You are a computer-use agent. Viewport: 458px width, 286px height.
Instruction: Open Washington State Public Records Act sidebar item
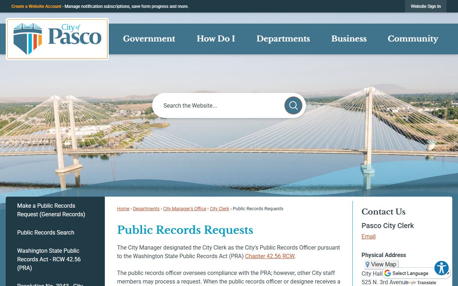(55, 259)
